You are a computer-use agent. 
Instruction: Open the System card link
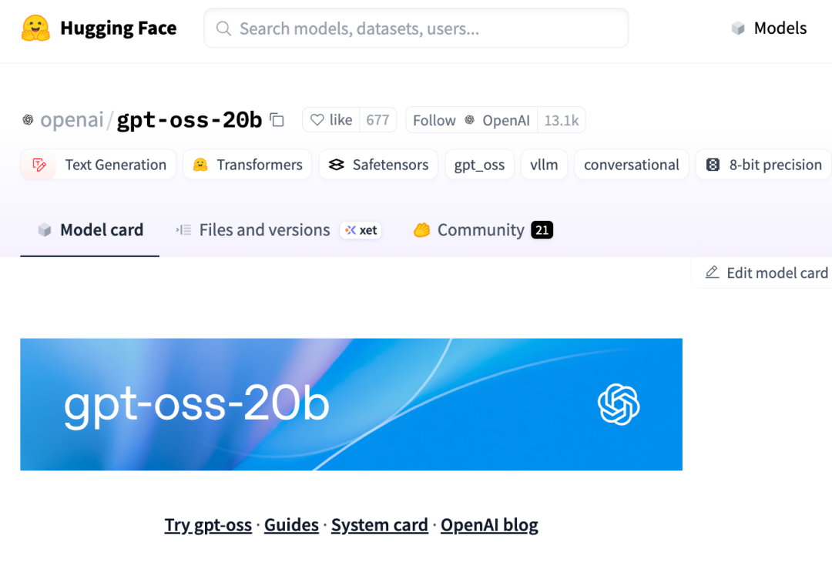(x=379, y=525)
